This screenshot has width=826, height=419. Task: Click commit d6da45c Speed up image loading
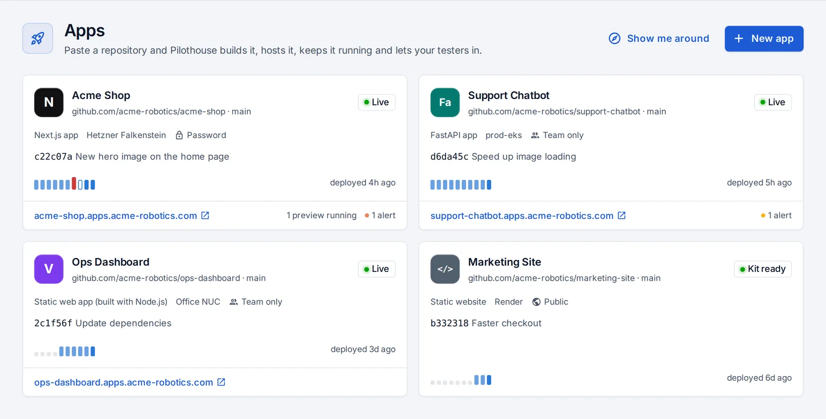(x=503, y=156)
